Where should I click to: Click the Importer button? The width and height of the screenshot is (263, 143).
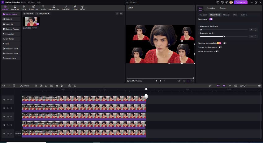[29, 14]
